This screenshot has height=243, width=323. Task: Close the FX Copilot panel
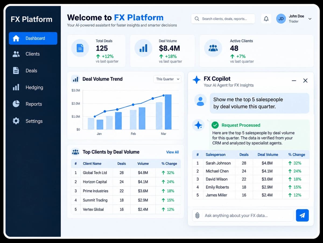point(305,81)
